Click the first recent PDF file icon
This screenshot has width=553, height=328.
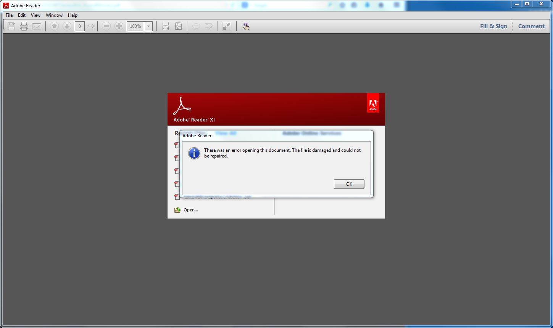(177, 145)
